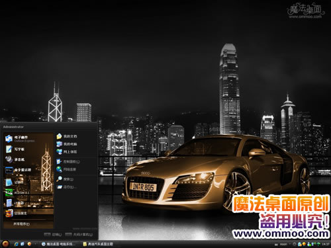Click Turn Off Computer (关闭计算机) button
The image size is (331, 248).
[x=79, y=235]
